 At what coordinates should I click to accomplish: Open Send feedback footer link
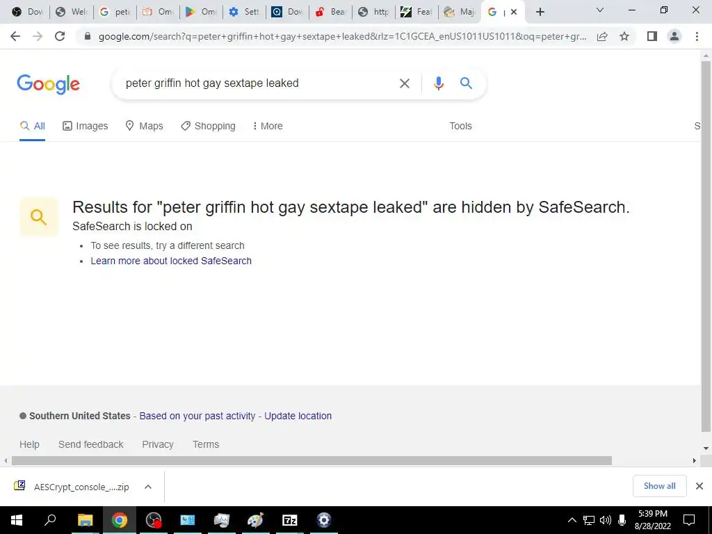91,444
